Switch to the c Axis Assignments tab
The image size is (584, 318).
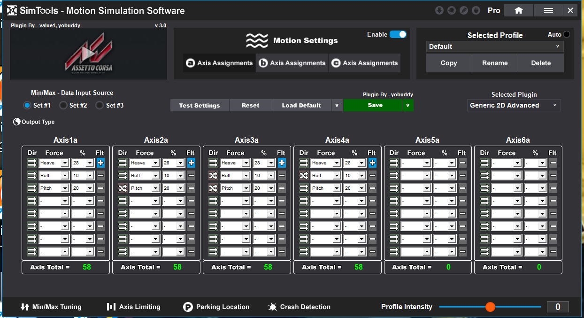(364, 63)
